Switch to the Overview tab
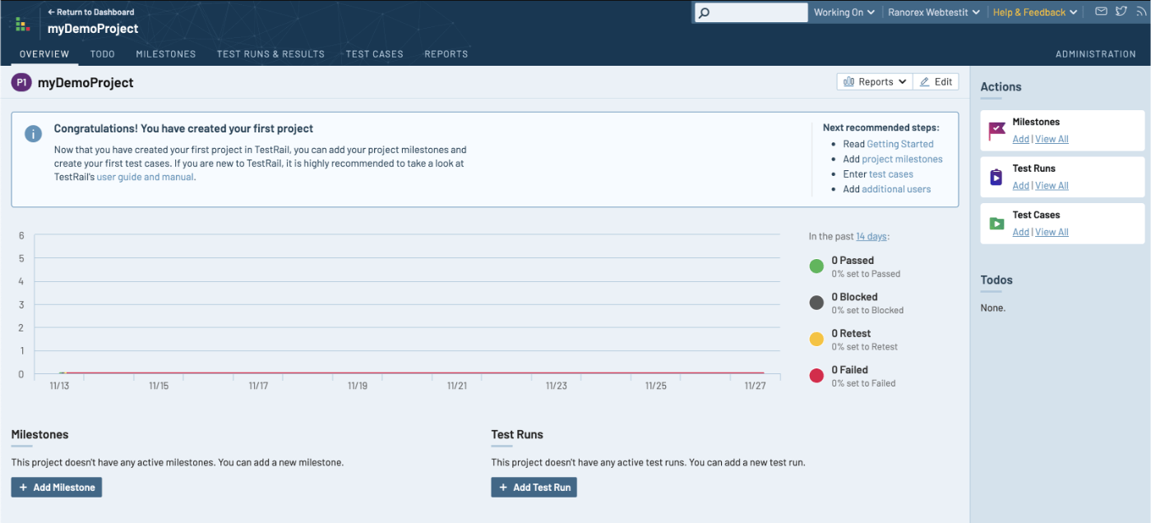1151x523 pixels. point(44,54)
